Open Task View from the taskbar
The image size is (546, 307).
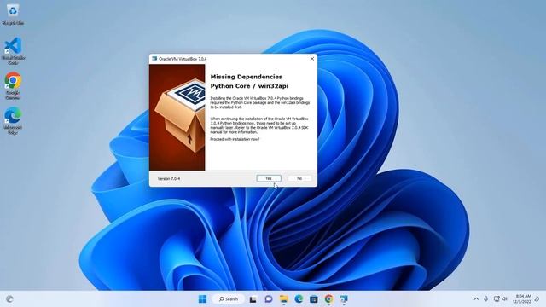pyautogui.click(x=253, y=299)
